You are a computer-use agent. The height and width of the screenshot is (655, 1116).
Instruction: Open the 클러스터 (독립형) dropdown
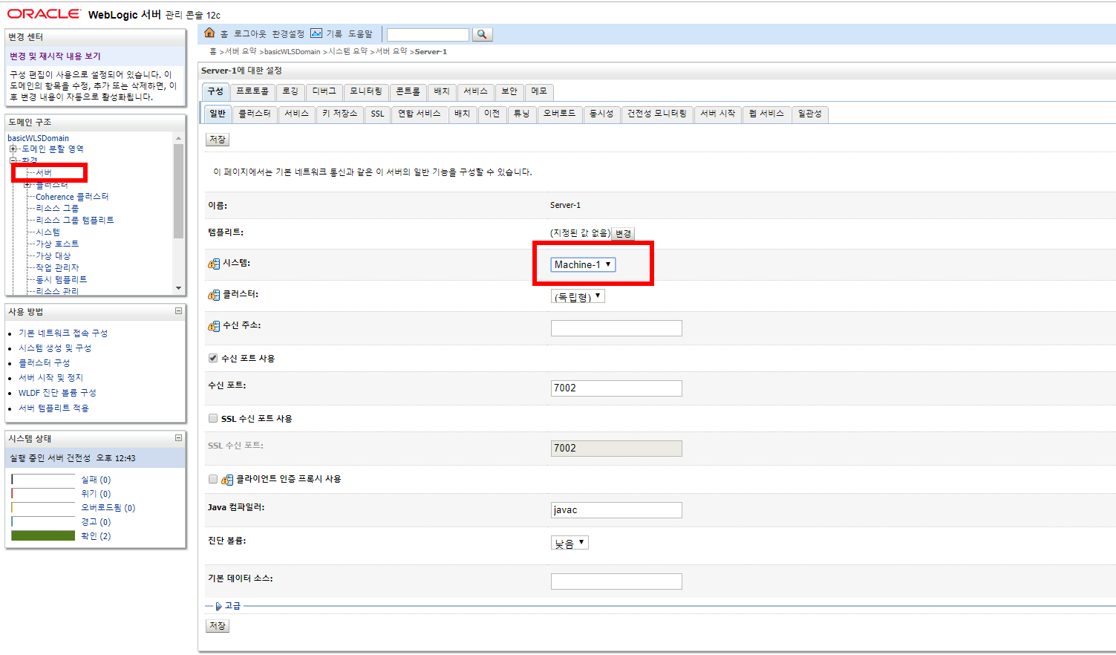click(x=578, y=296)
